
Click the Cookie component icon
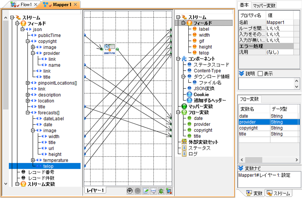[189, 94]
